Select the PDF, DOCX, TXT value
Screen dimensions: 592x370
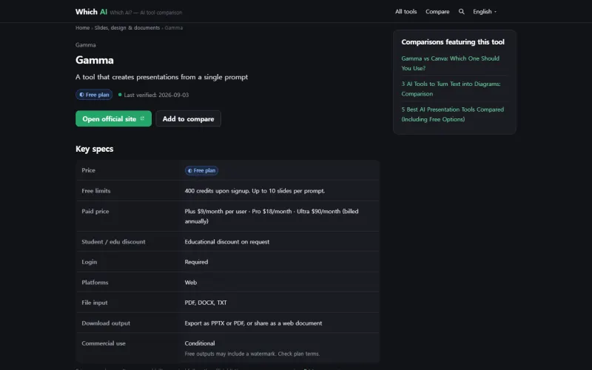click(x=206, y=303)
